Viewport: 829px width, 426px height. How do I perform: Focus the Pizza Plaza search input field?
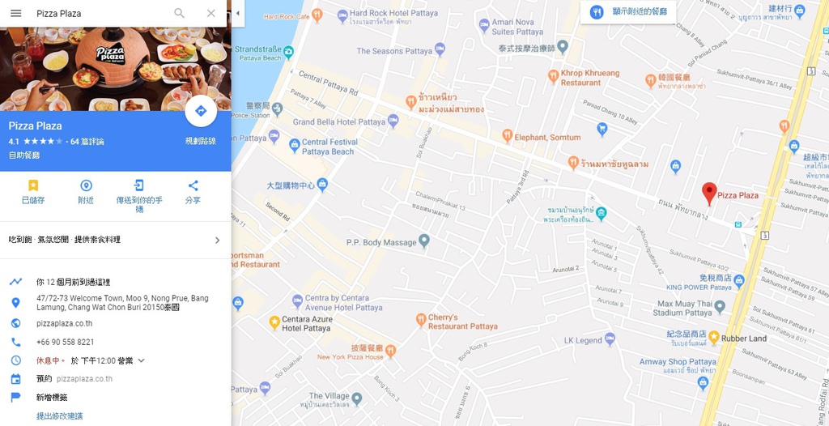100,13
